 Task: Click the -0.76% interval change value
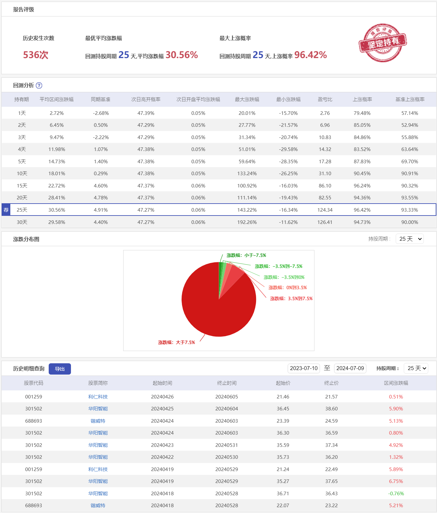[x=396, y=493]
